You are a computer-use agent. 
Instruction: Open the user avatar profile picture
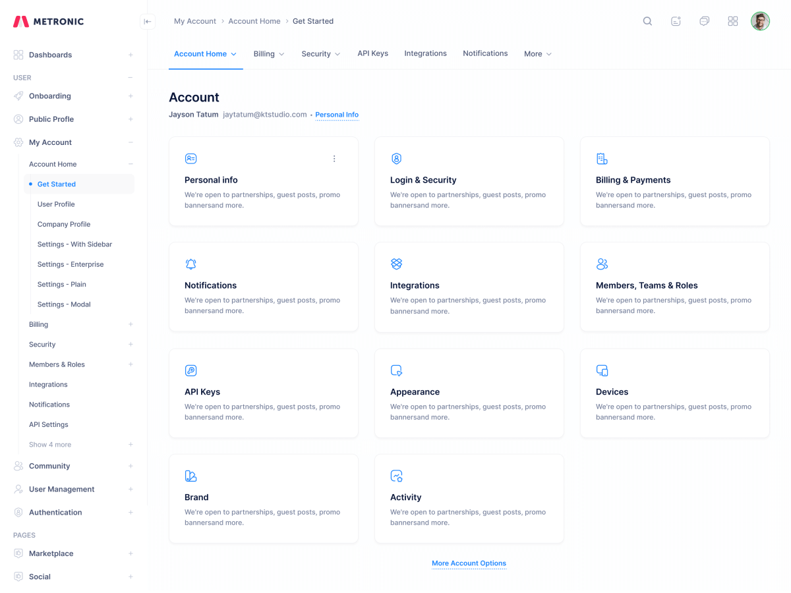click(x=760, y=21)
